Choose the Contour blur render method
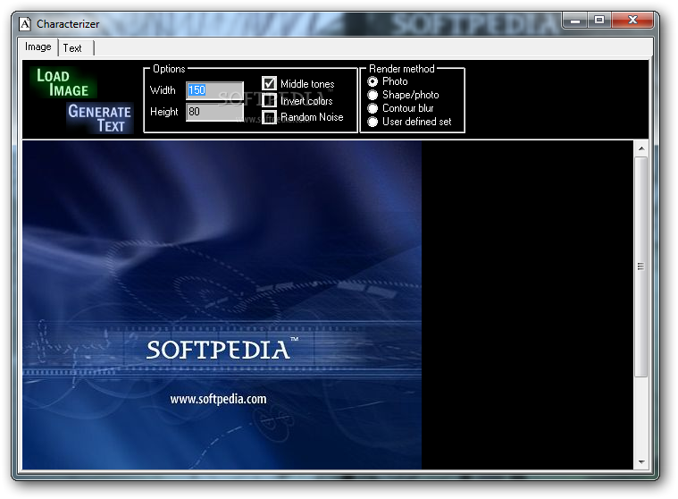 [372, 108]
